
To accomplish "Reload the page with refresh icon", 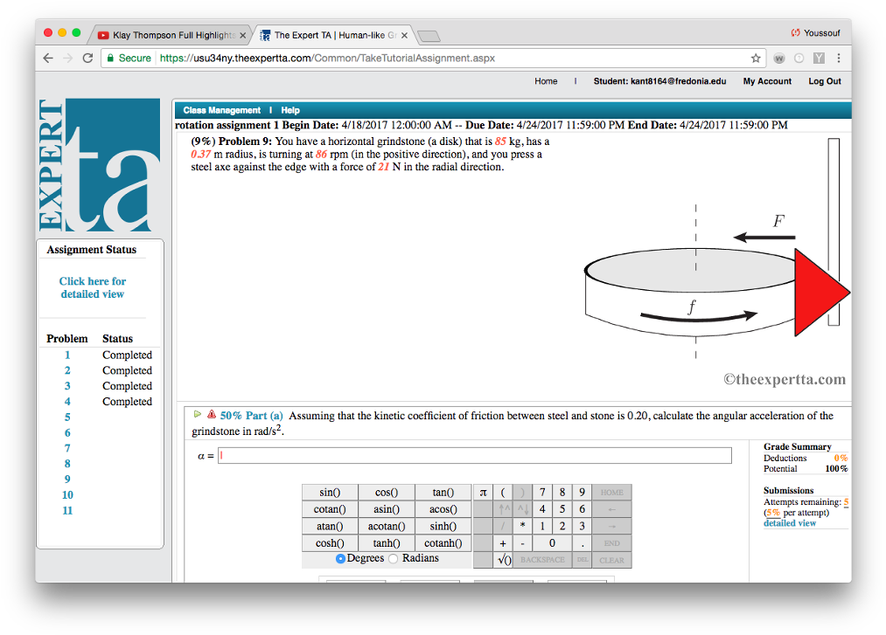I will coord(87,59).
